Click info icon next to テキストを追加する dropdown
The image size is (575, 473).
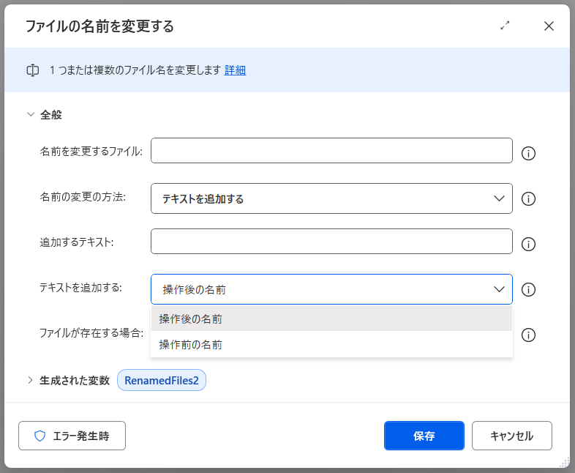528,289
